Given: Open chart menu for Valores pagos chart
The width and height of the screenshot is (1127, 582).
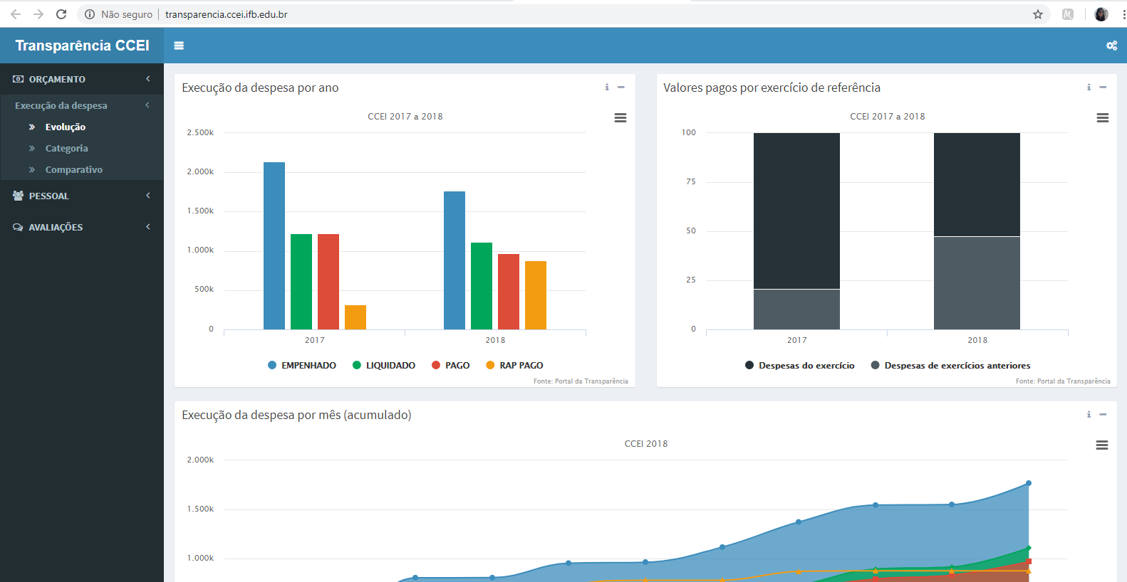Looking at the screenshot, I should pos(1102,118).
